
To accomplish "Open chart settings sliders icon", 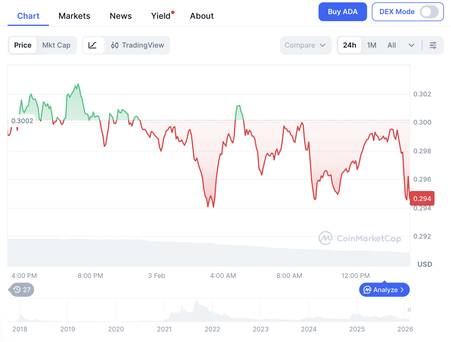I will (433, 45).
